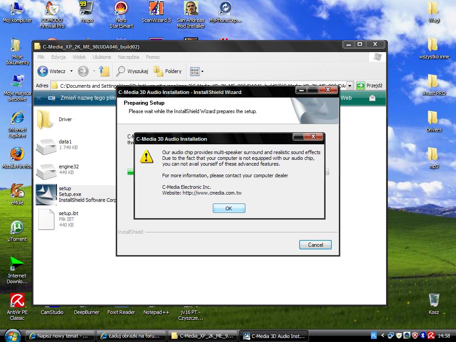Open San Andreas Mod Installer icon
The width and height of the screenshot is (456, 342).
click(191, 15)
